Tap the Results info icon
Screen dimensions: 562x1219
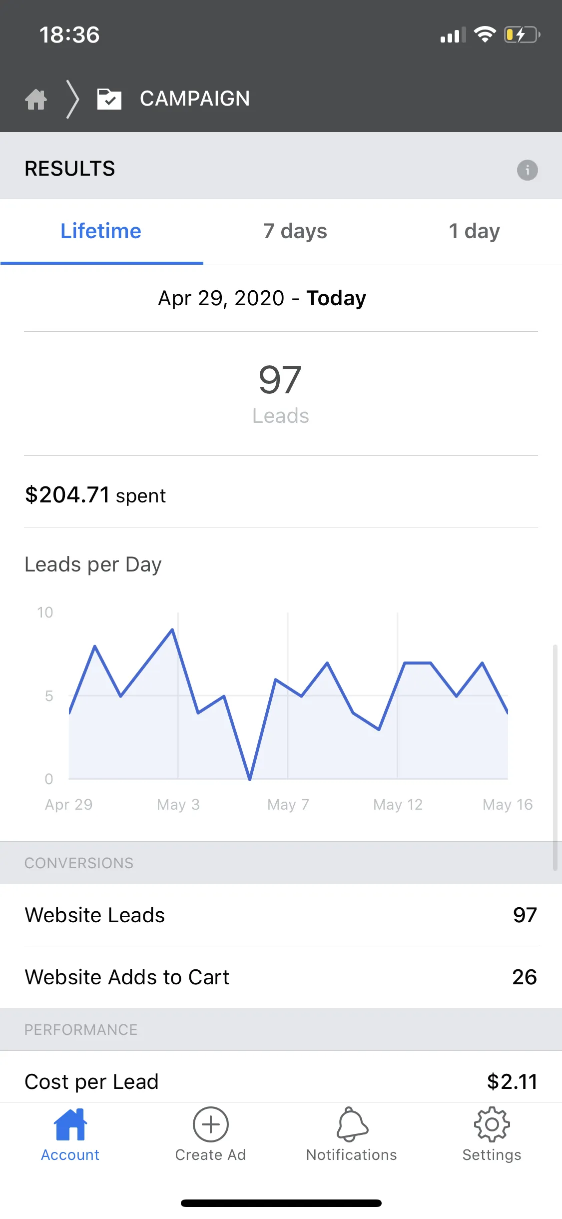click(x=527, y=170)
